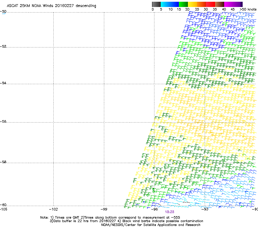Click the '>50 knots' legend label
Viewport: 258px width, 227px height.
[x=248, y=9]
